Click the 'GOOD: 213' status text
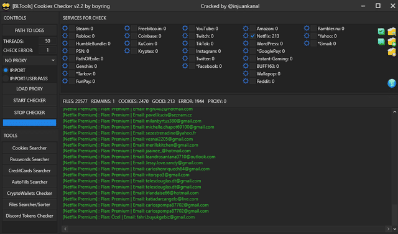 [163, 101]
